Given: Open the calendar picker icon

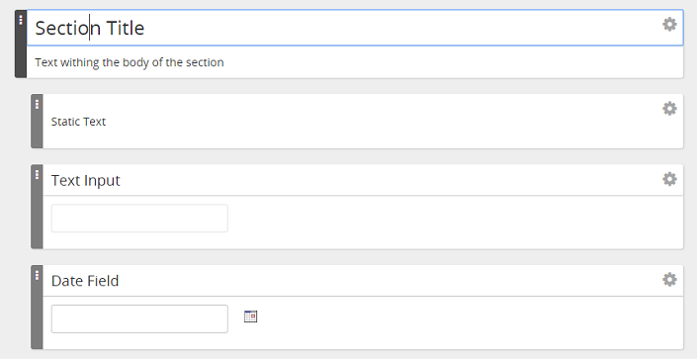Looking at the screenshot, I should [251, 316].
